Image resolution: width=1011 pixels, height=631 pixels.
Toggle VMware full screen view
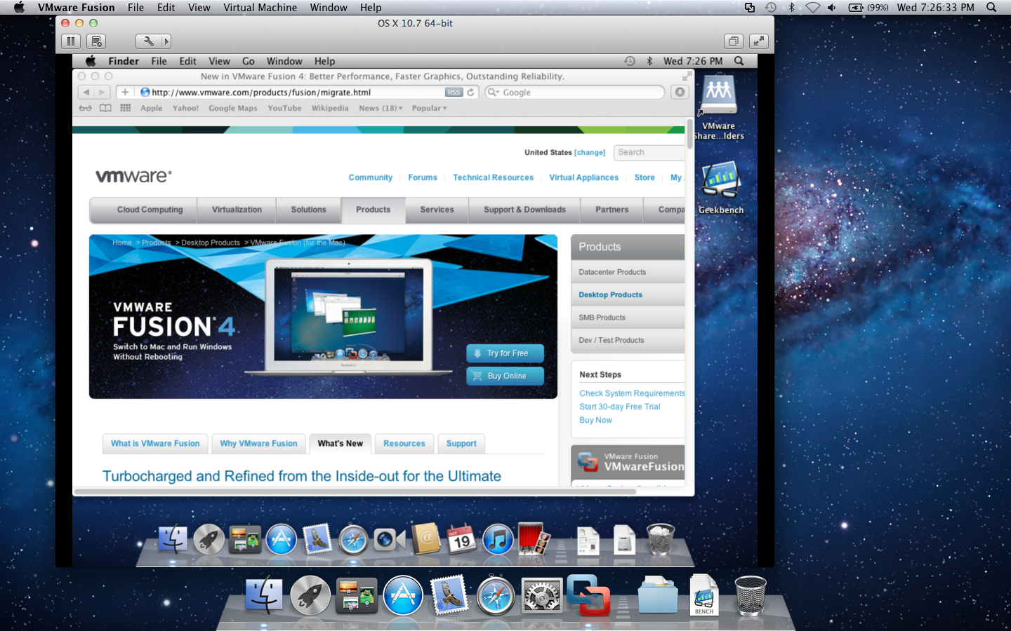(758, 41)
